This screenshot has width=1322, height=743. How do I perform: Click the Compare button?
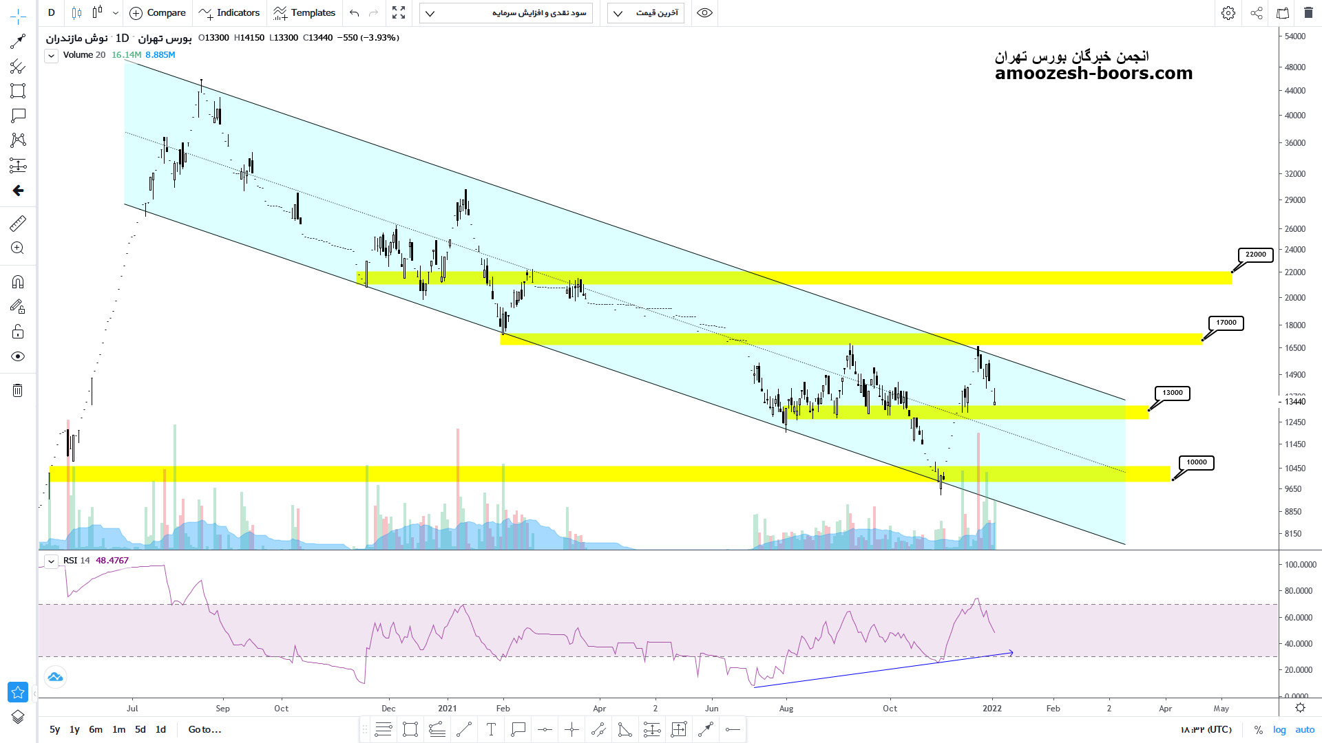coord(158,13)
